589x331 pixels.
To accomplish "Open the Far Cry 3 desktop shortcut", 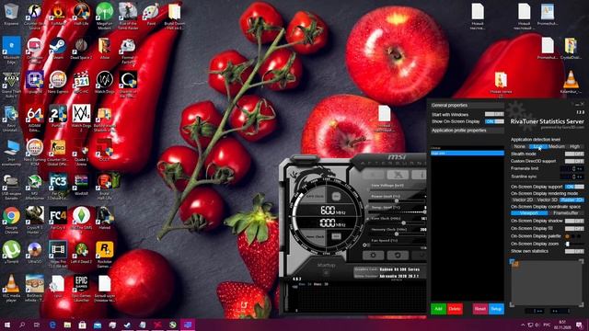I will click(58, 185).
